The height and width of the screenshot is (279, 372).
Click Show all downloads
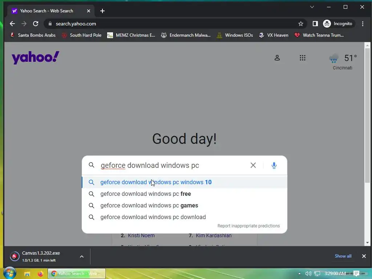(343, 256)
